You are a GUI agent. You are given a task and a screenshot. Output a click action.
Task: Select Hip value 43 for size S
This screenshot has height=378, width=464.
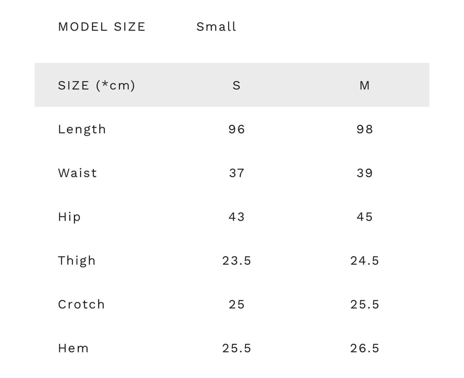coord(236,217)
